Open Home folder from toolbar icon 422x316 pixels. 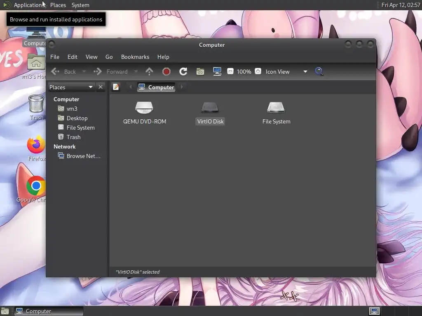coord(200,72)
